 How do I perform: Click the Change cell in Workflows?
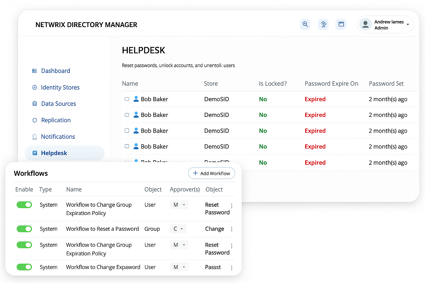(214, 229)
